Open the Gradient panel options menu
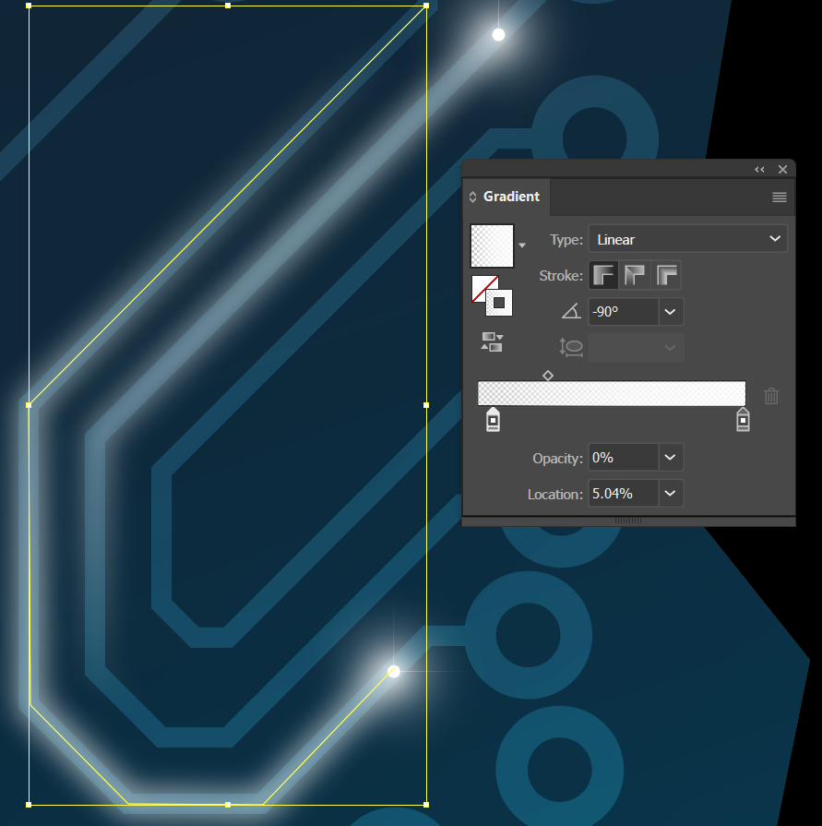This screenshot has height=826, width=822. 780,197
